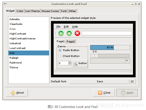This screenshot has width=146, height=110.
Task: Open the File menu in the preview
Action: pos(58,27)
